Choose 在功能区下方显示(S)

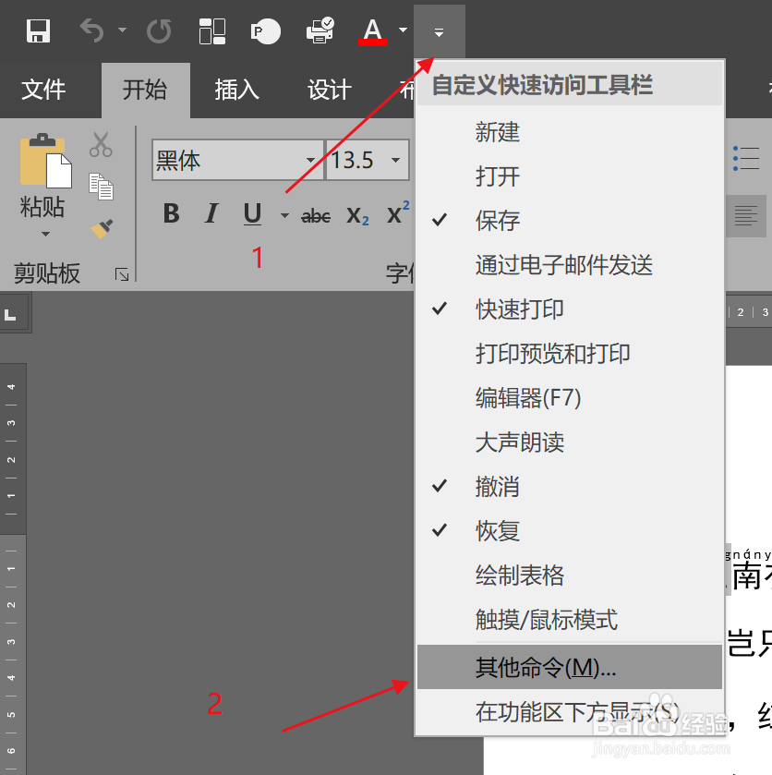(x=573, y=711)
